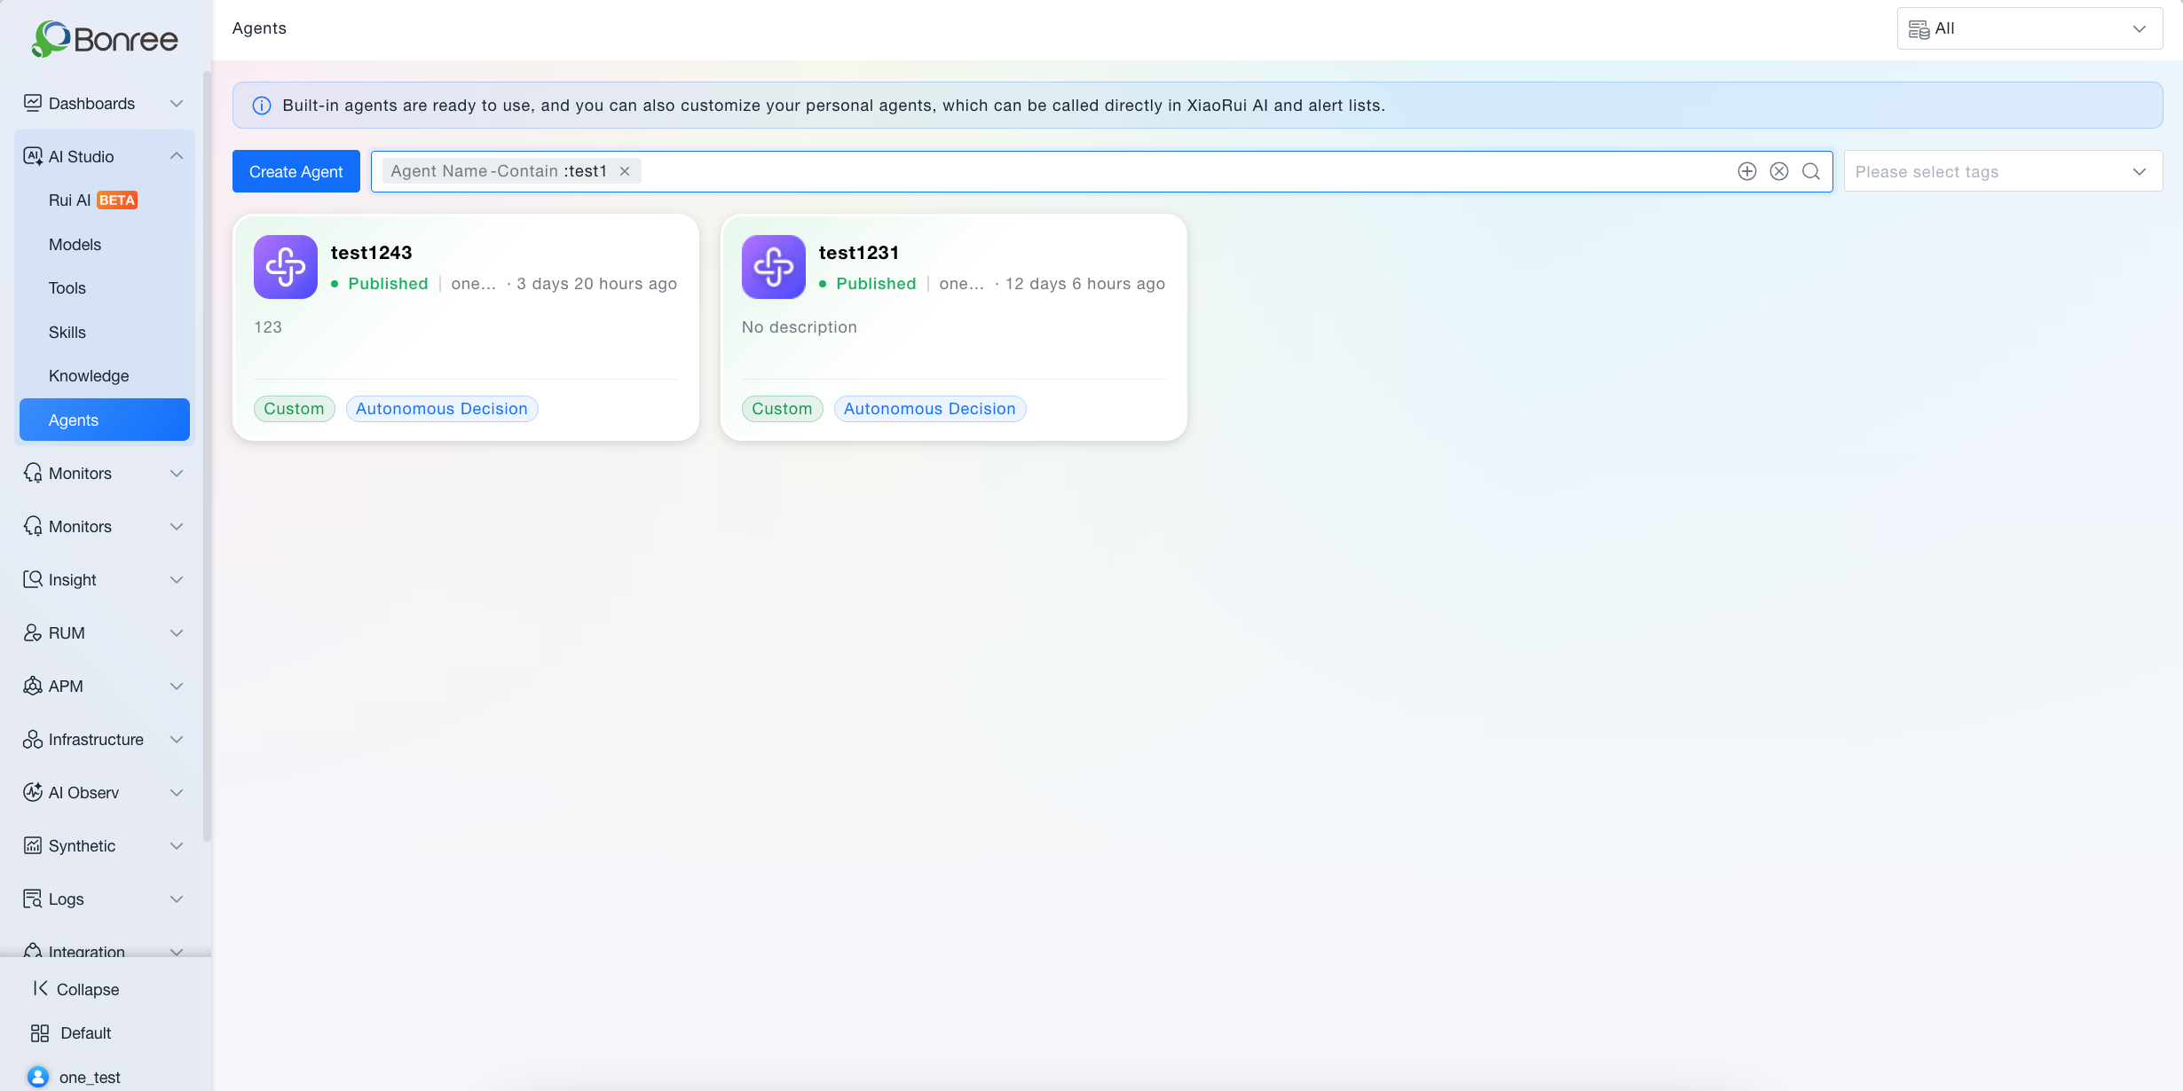The image size is (2183, 1091).
Task: Expand the AI Observ menu chevron
Action: coord(177,792)
